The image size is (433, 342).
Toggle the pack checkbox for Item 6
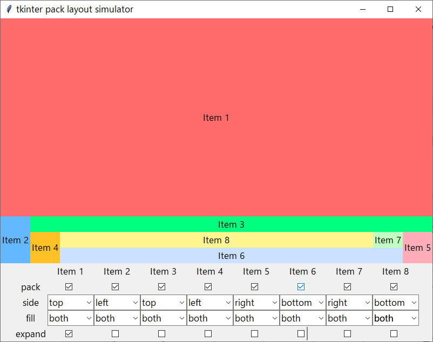[301, 287]
